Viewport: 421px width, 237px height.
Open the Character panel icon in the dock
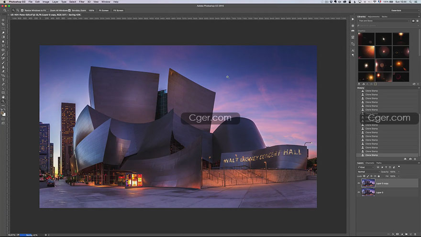(353, 50)
